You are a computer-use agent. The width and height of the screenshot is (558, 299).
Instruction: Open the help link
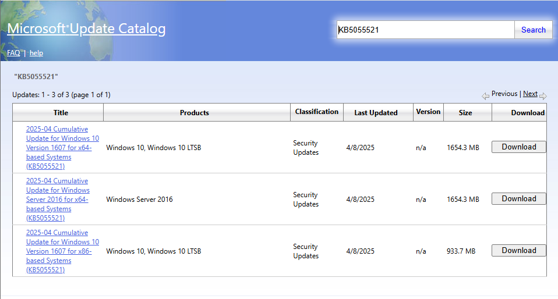[x=36, y=53]
